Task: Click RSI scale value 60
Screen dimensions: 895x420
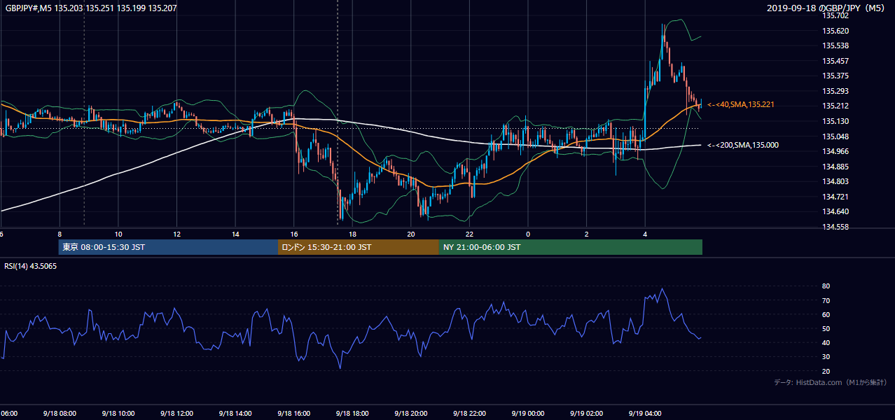Action: coord(826,314)
